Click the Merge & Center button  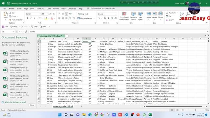(85, 18)
